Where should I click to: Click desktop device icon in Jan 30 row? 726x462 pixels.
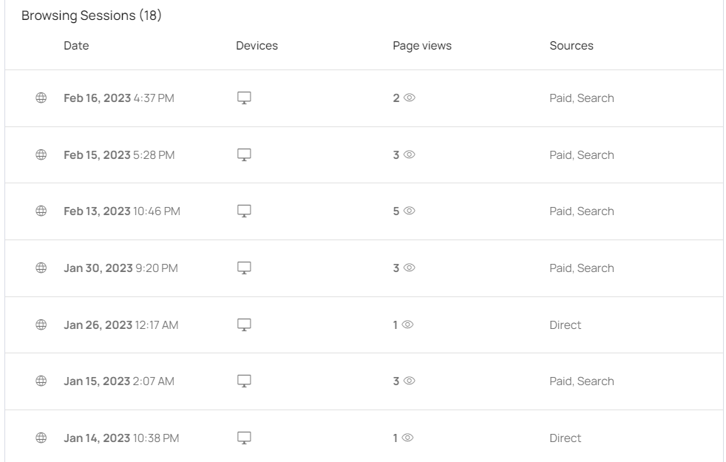point(244,268)
